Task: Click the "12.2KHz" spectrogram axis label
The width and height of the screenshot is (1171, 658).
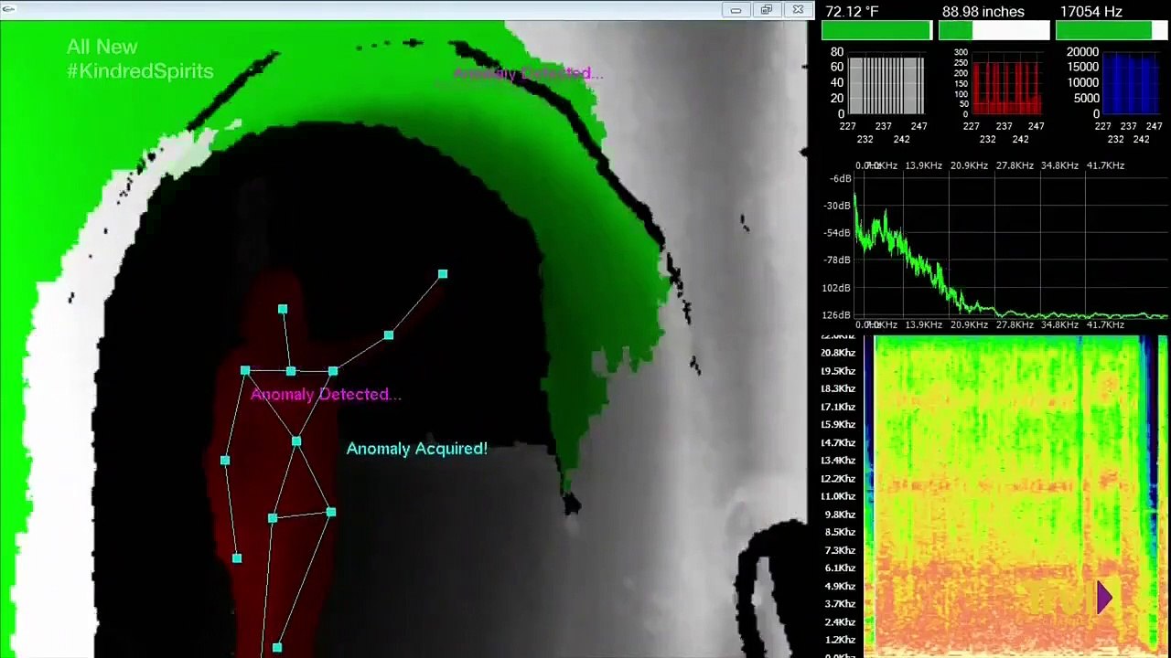Action: [x=838, y=479]
